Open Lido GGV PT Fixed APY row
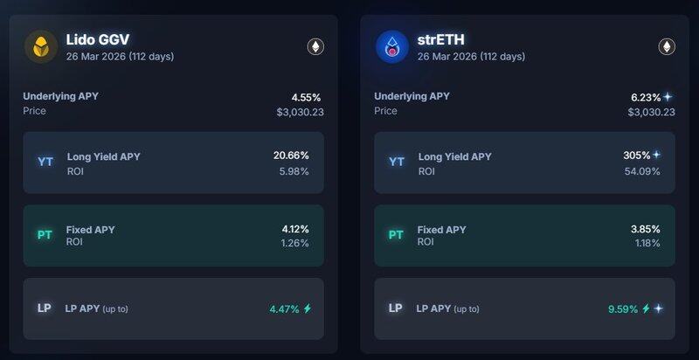Viewport: 699px width, 360px height. [174, 236]
